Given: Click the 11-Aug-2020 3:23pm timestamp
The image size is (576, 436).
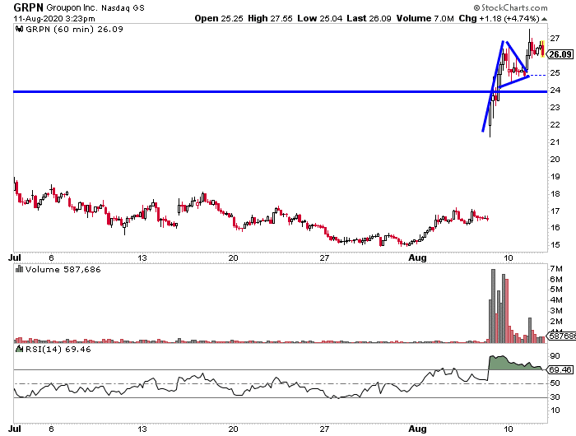Looking at the screenshot, I should [54, 18].
